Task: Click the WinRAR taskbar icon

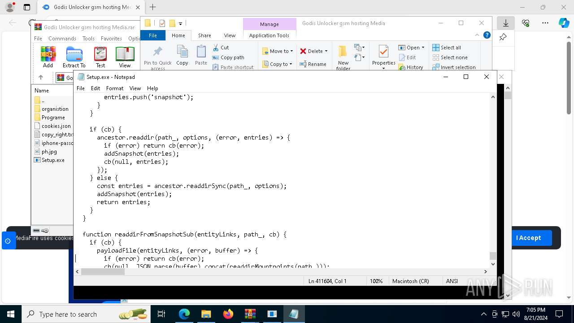Action: coord(250,314)
